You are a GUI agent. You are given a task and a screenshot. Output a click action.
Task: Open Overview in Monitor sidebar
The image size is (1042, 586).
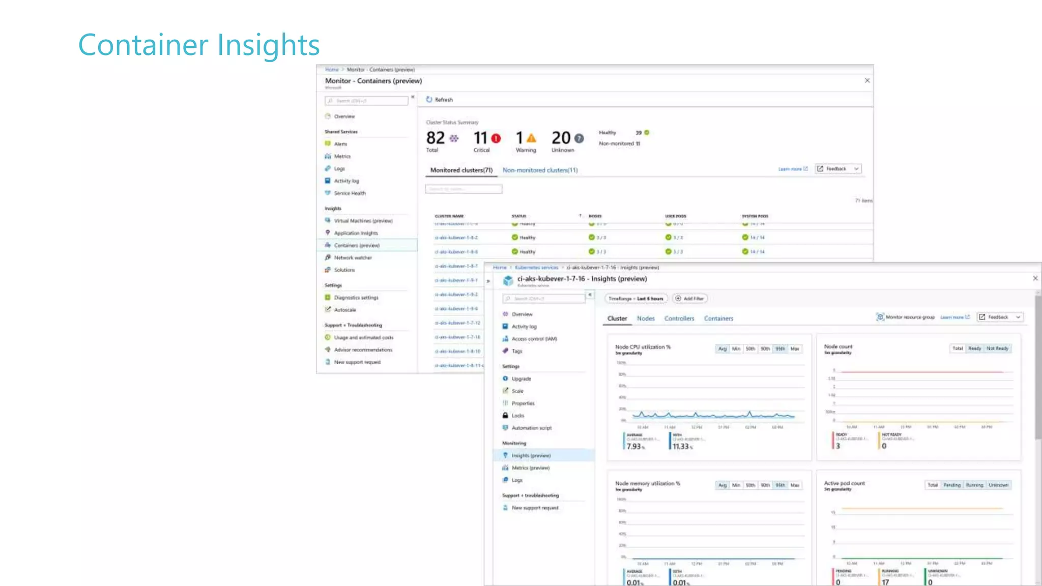tap(344, 116)
